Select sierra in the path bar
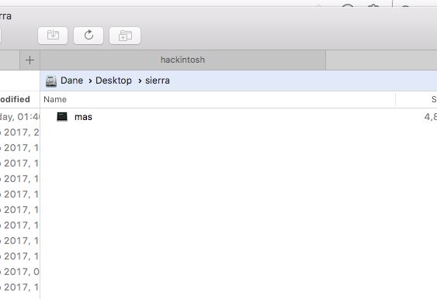Screen dimensions: 437x299 [158, 81]
